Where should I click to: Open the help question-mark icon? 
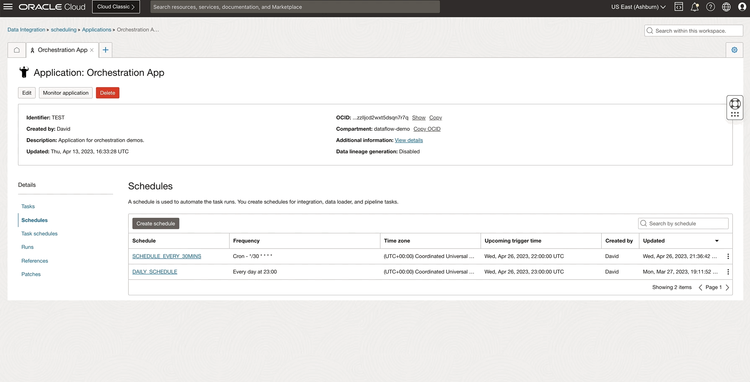(710, 7)
